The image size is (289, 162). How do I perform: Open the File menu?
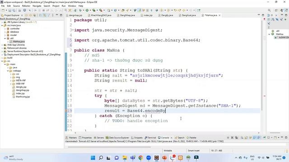[x=3, y=6]
